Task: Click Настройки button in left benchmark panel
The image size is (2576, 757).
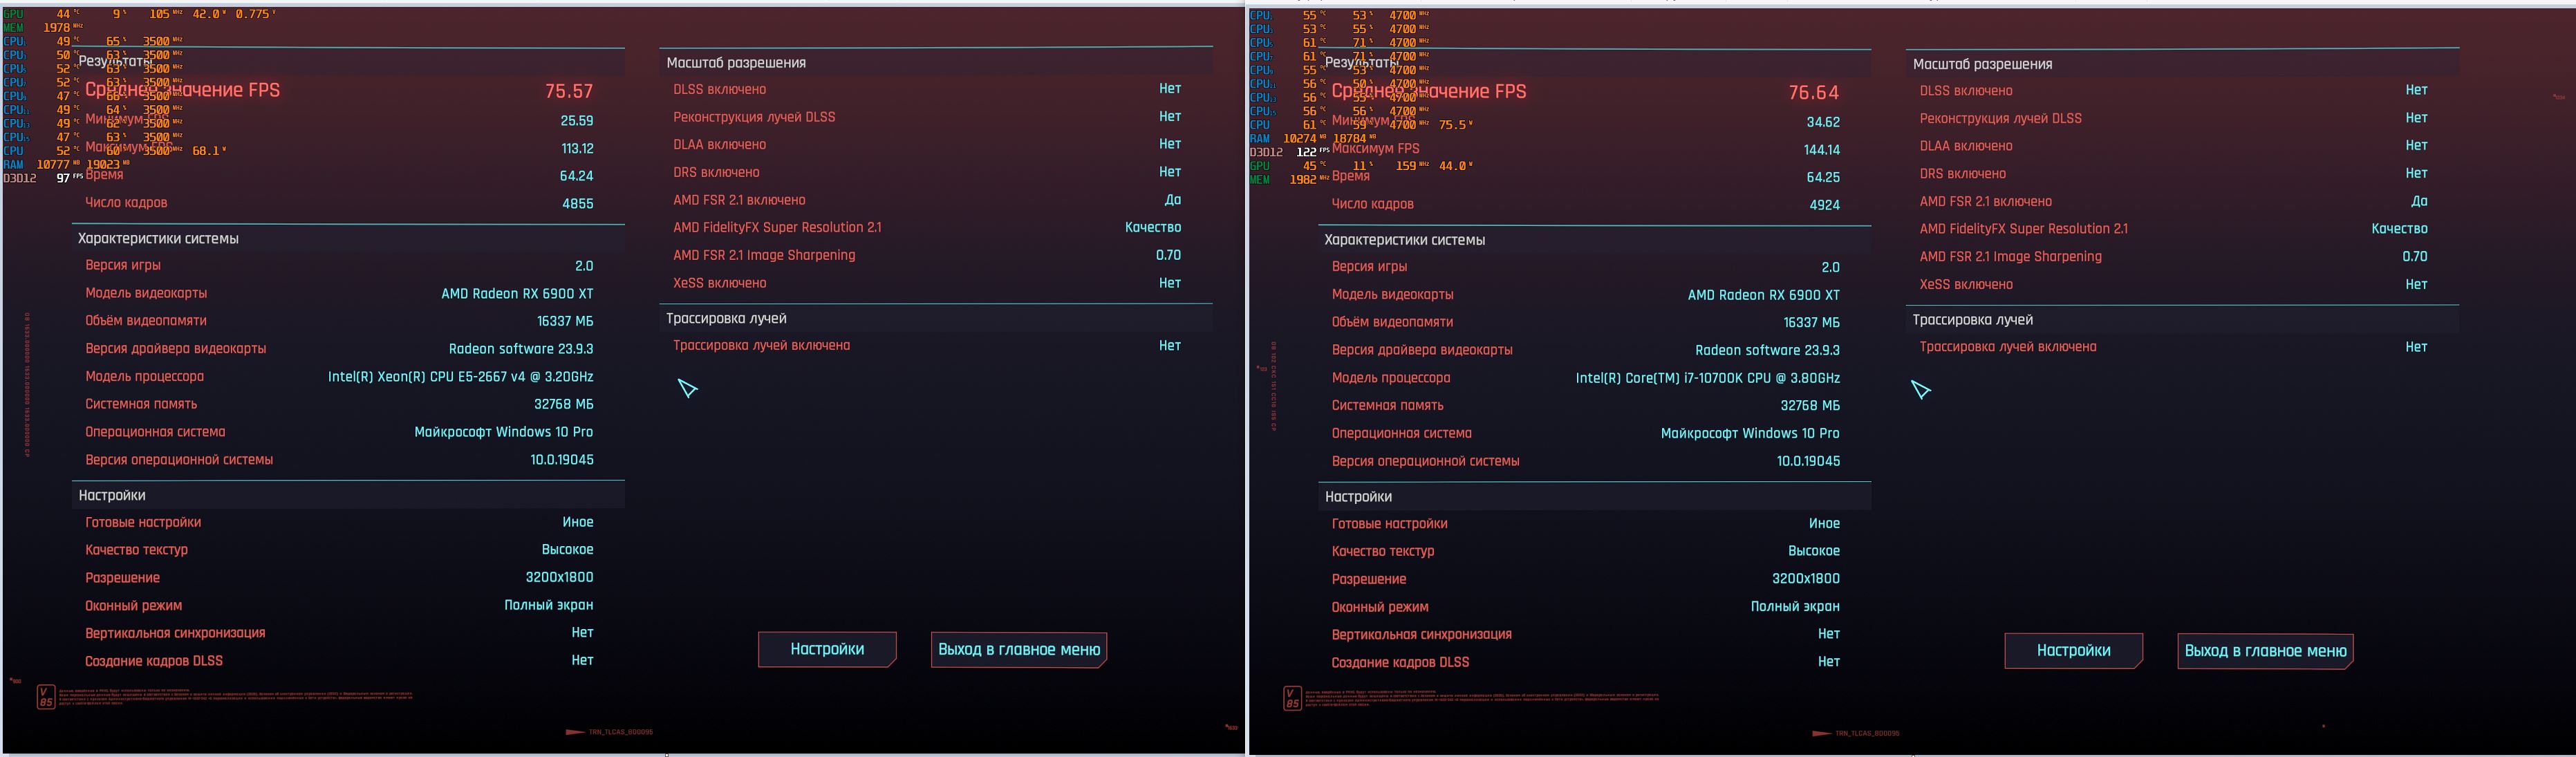Action: click(826, 649)
